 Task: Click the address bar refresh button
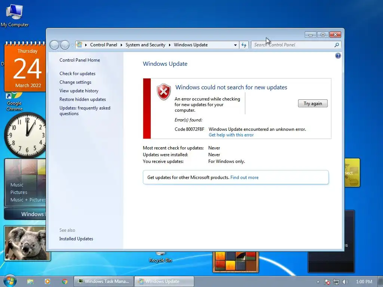coord(244,45)
